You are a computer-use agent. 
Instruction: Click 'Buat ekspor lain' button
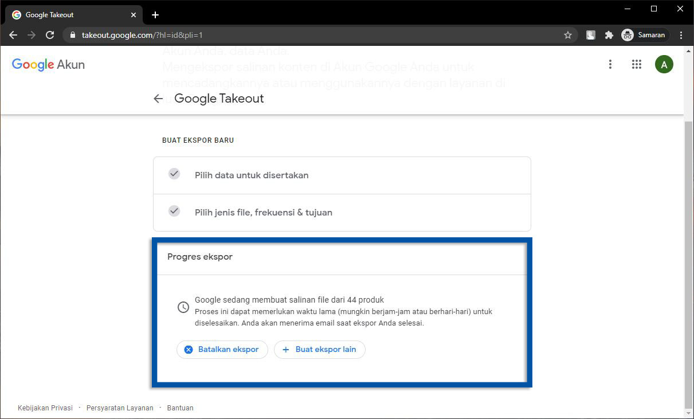(319, 350)
